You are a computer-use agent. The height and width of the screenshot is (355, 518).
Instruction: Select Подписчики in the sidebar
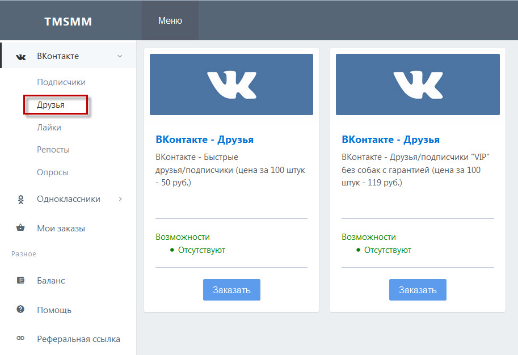61,82
